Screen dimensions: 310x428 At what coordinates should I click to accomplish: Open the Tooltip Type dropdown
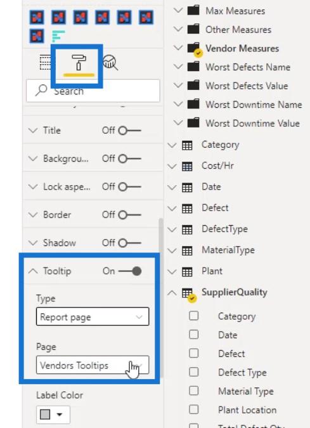(x=93, y=316)
